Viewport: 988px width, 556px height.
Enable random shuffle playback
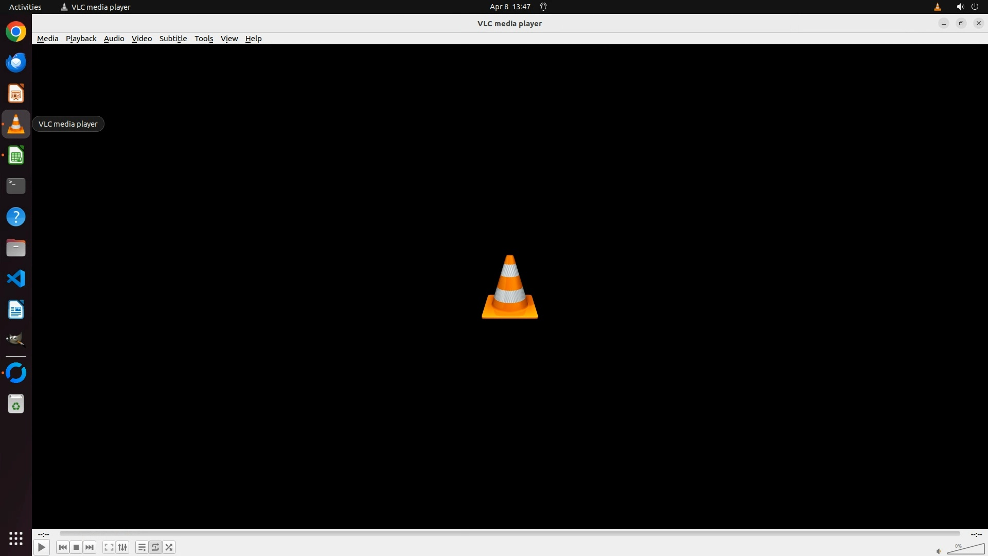click(x=169, y=547)
